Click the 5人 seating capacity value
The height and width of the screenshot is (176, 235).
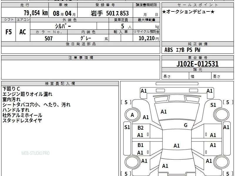click(126, 26)
